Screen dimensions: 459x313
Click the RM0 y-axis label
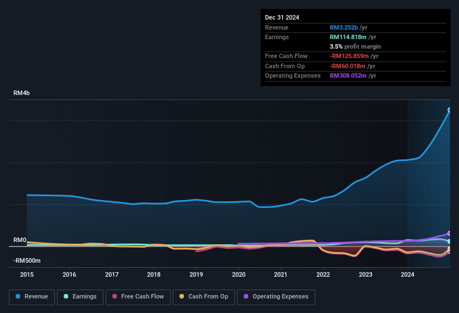click(x=20, y=240)
